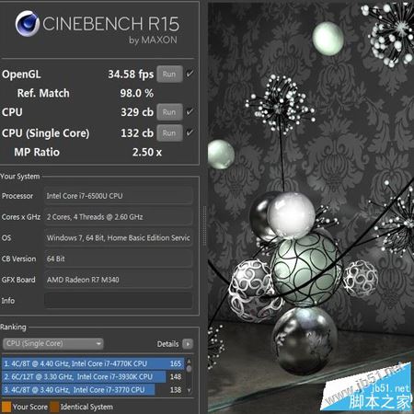Click the GFX Board AMD Radeon field

point(119,280)
